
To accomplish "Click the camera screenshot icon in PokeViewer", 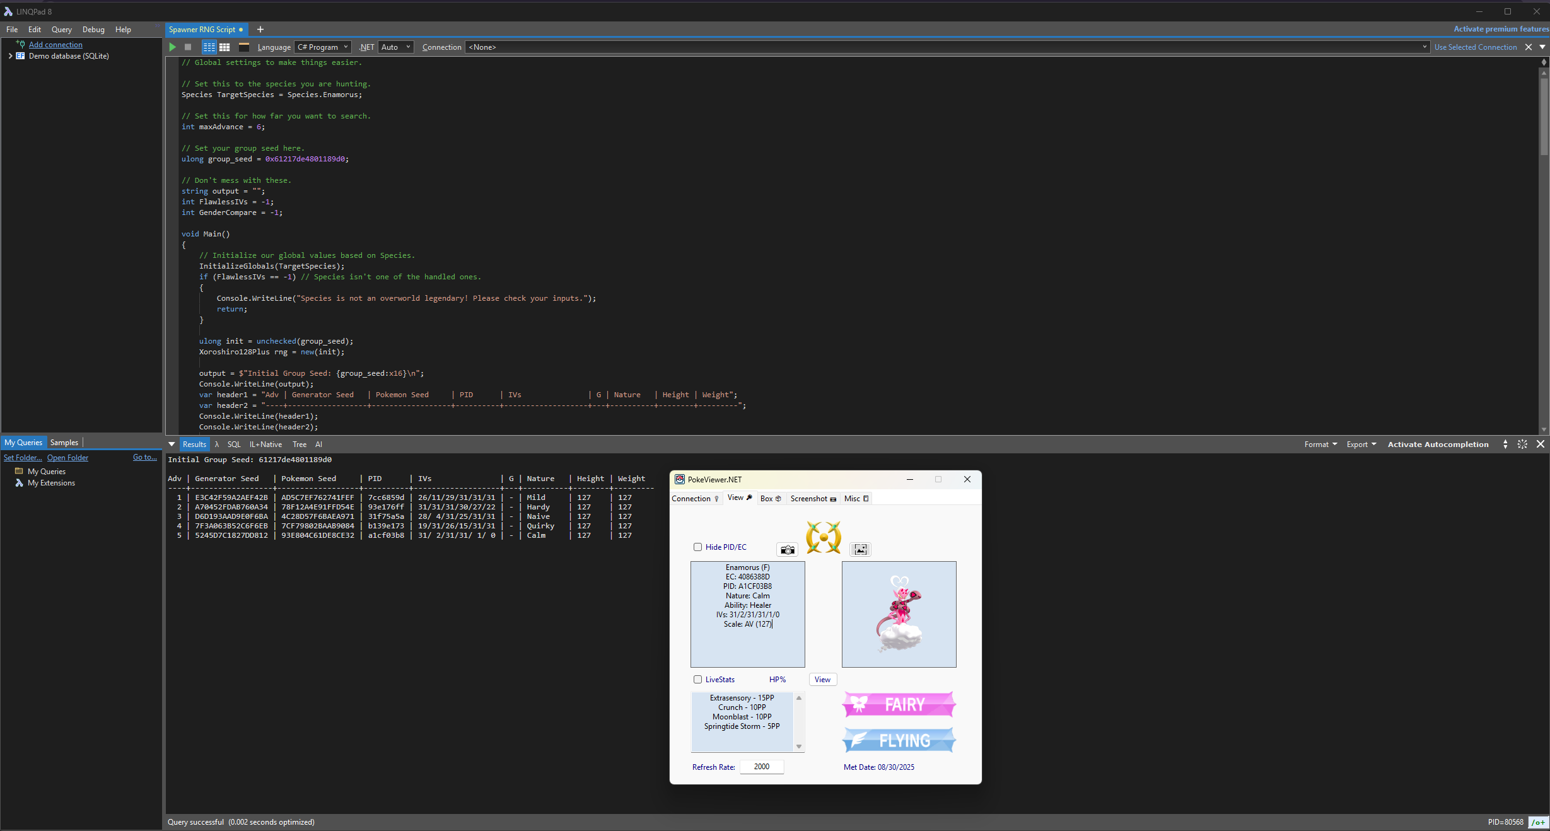I will point(787,550).
